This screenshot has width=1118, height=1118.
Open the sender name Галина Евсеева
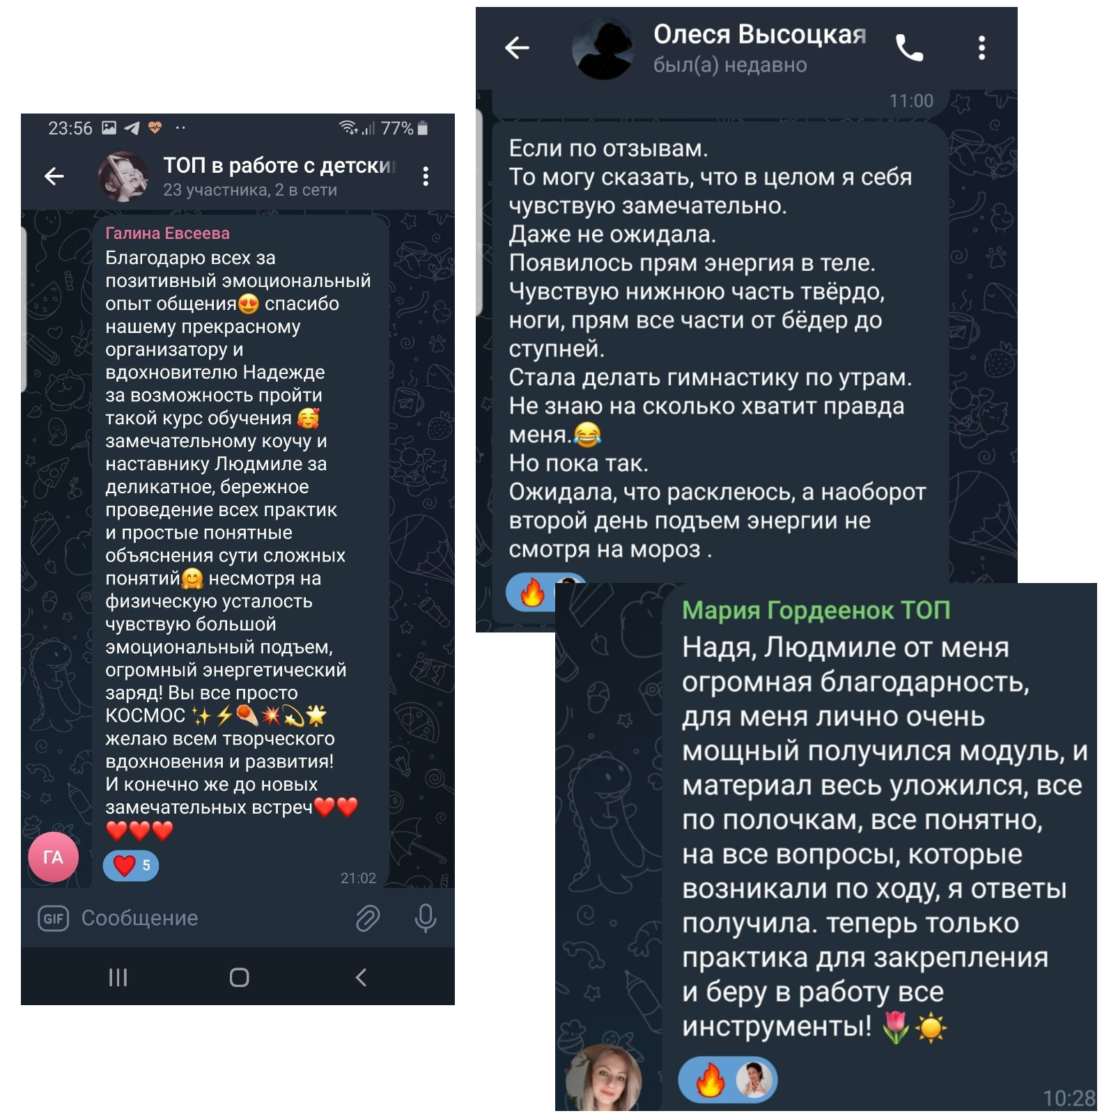click(167, 233)
